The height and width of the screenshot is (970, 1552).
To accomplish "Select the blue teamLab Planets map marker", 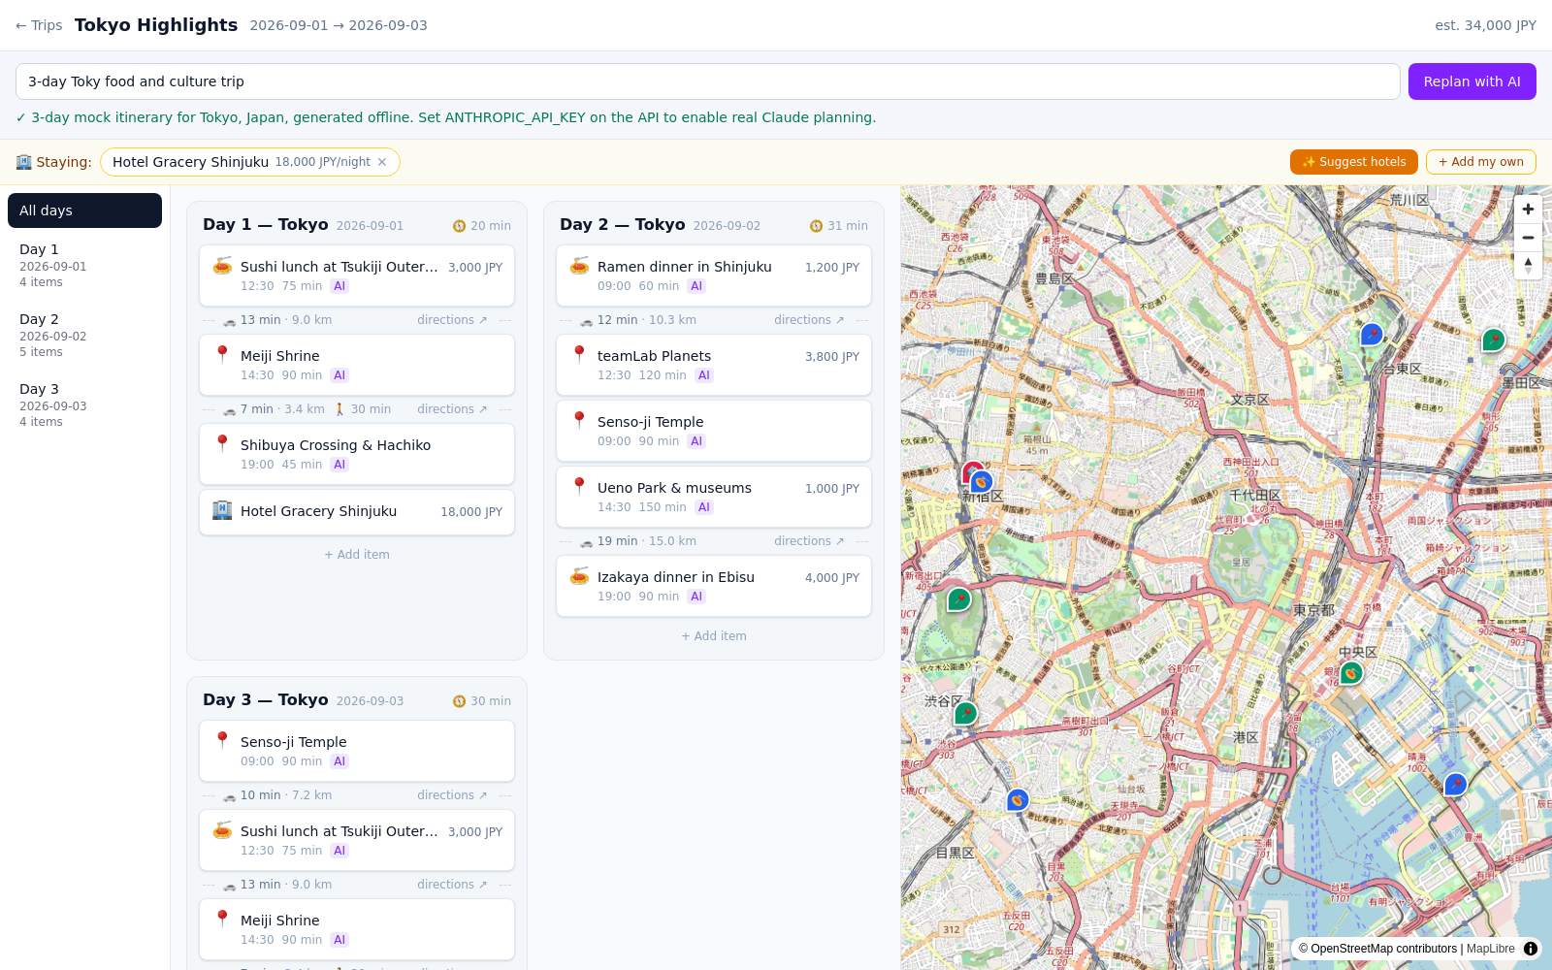I will (1455, 785).
